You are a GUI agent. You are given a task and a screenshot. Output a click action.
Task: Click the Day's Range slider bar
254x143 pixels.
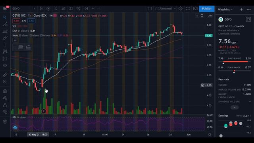pyautogui.click(x=235, y=62)
